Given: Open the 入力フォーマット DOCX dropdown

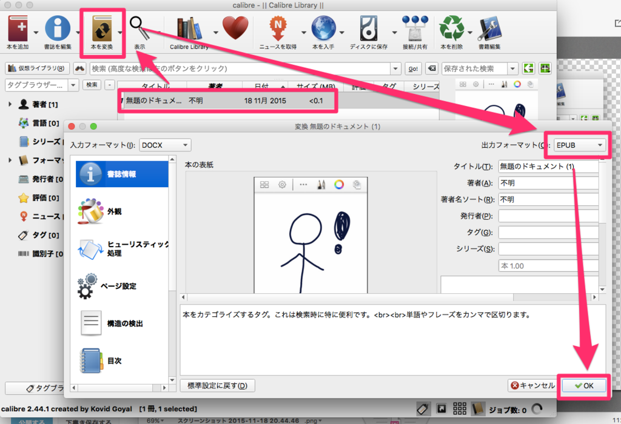Looking at the screenshot, I should pyautogui.click(x=164, y=145).
